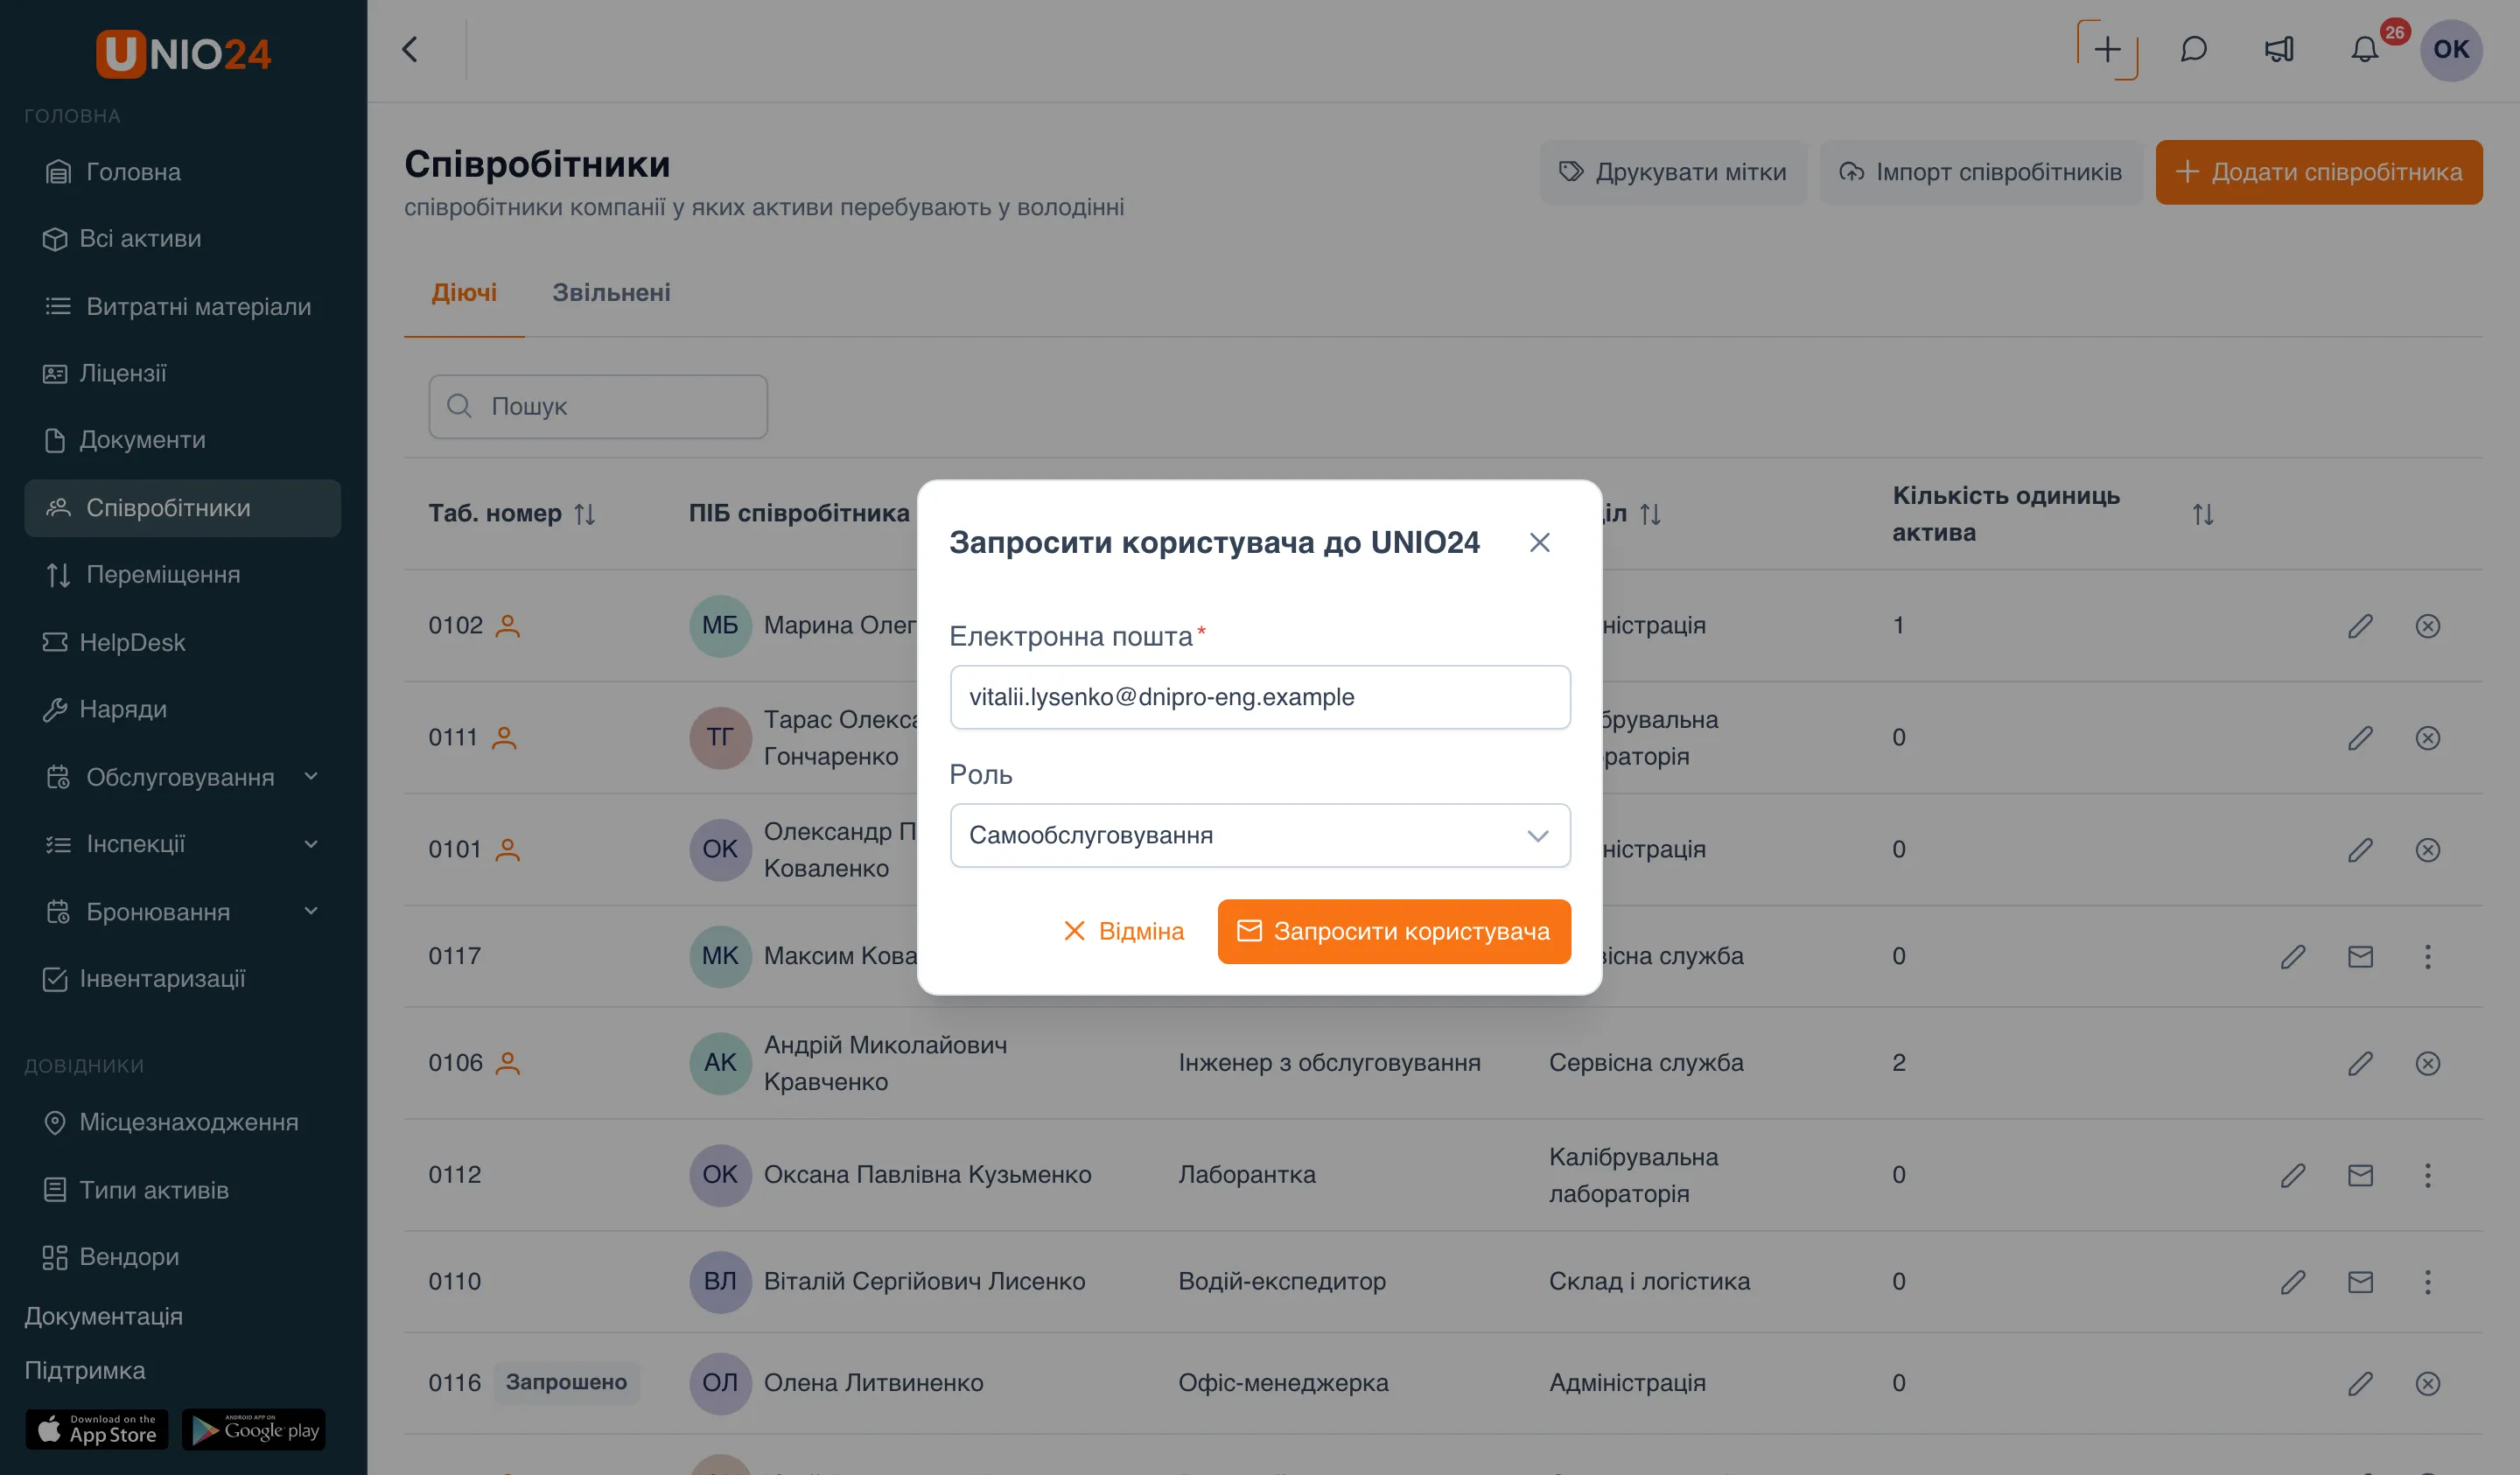Sort by Таб. номер column

[x=585, y=514]
